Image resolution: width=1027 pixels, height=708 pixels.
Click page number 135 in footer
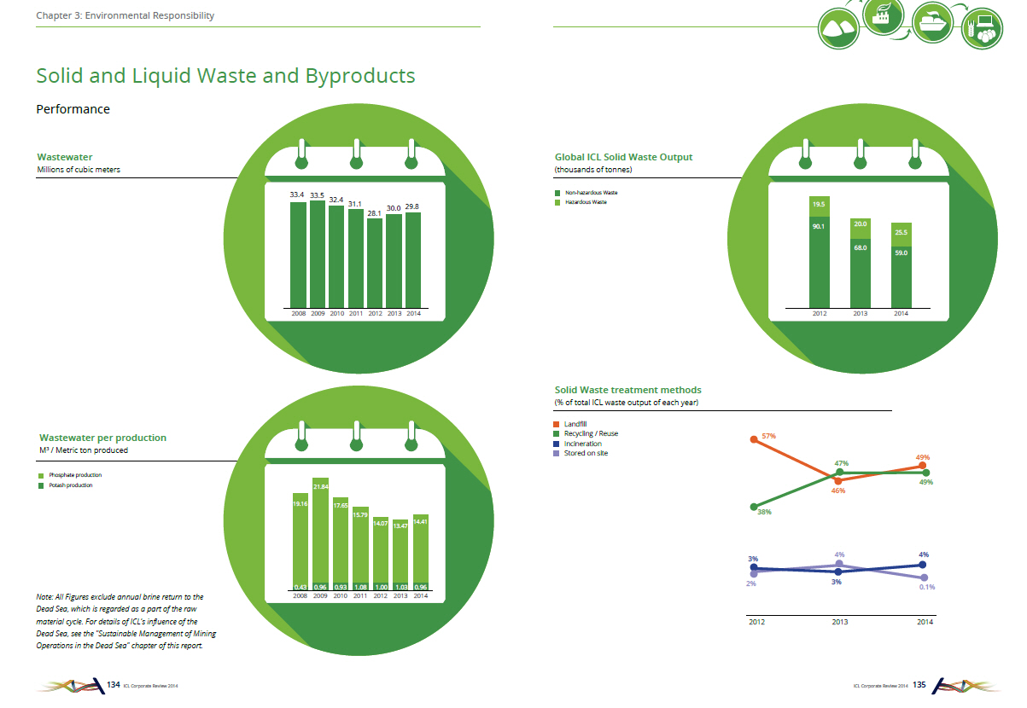[x=919, y=684]
